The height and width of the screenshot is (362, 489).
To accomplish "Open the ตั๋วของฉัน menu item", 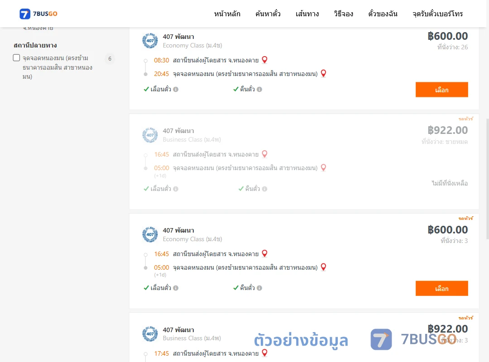I will click(383, 14).
